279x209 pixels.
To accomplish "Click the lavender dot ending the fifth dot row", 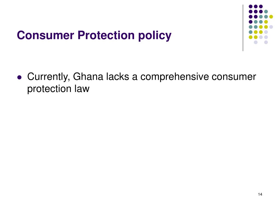I will point(271,27).
